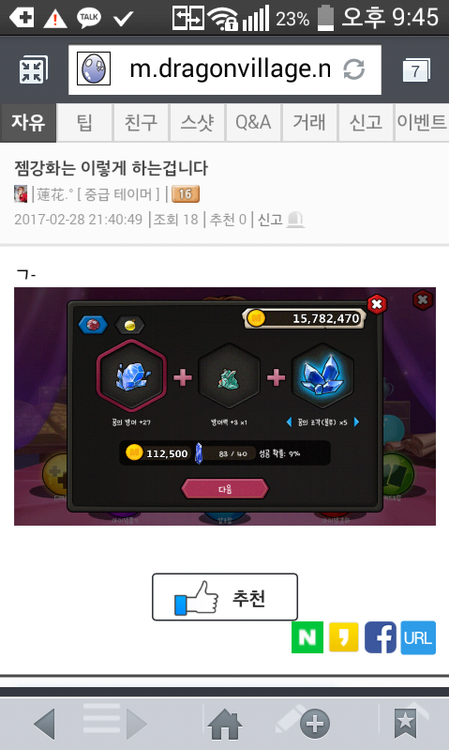Tap the page reload icon
This screenshot has height=750, width=449.
click(x=354, y=69)
